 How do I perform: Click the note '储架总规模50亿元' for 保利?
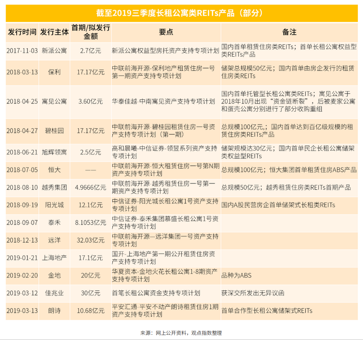pos(247,68)
